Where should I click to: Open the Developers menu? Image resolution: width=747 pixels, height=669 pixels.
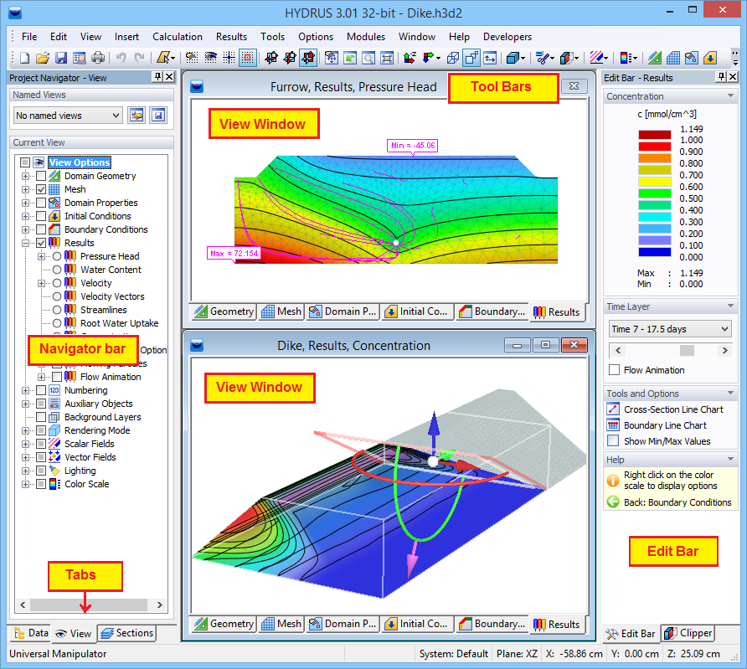coord(507,37)
